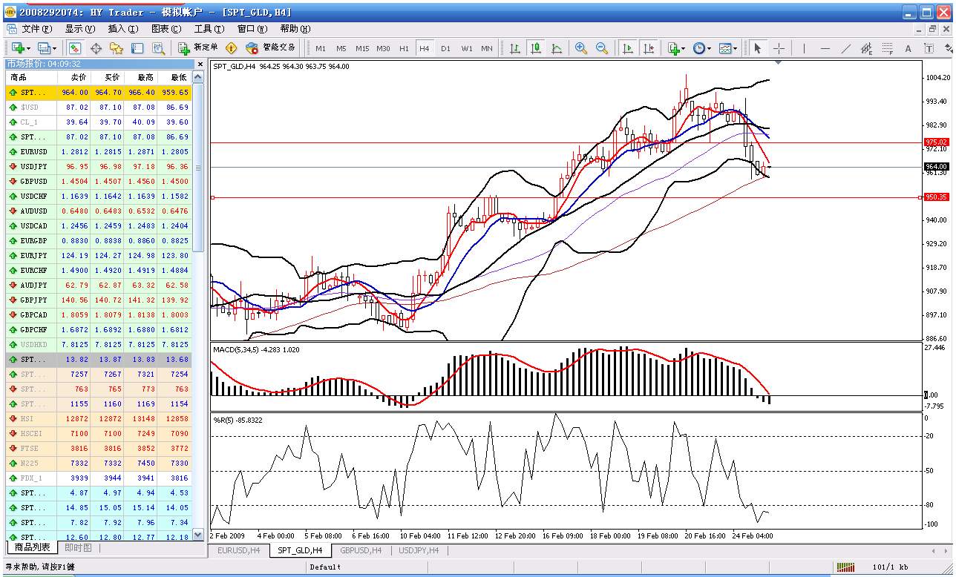Open the 图表 menu
Viewport: 956px width, 577px height.
166,29
